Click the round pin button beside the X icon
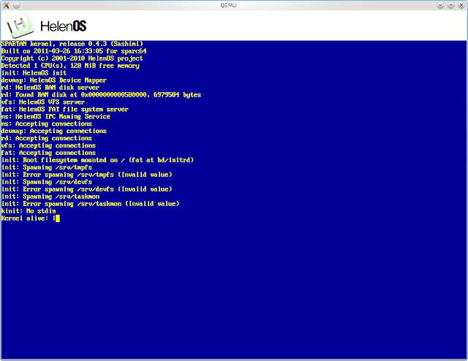Screen dimensions: 468x361 [x=17, y=5]
